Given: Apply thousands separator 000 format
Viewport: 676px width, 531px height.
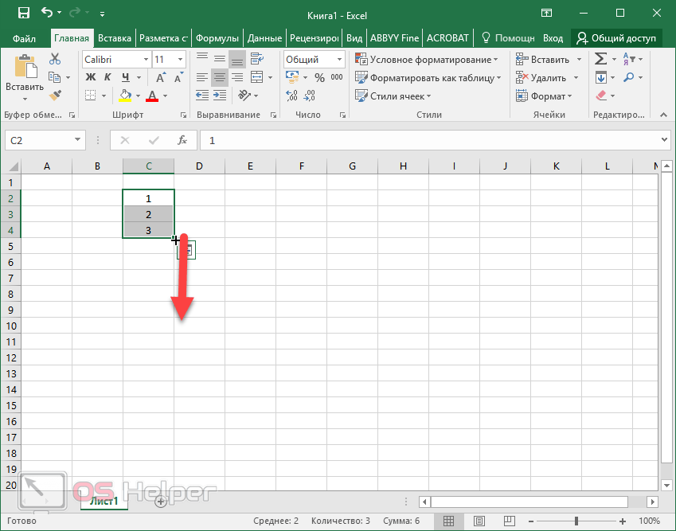Looking at the screenshot, I should (x=337, y=77).
